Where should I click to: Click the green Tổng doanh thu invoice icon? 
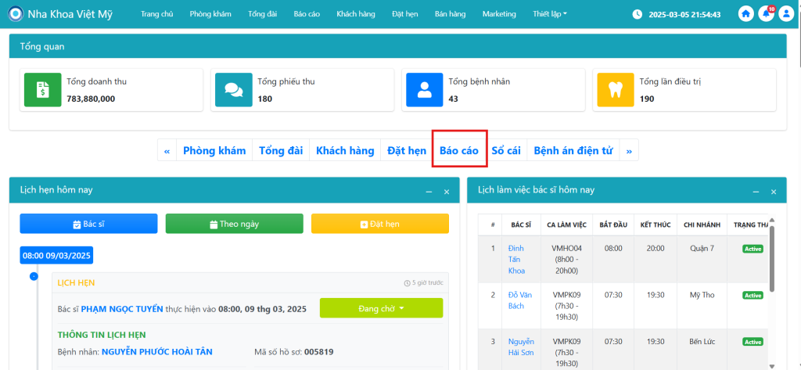(x=41, y=90)
